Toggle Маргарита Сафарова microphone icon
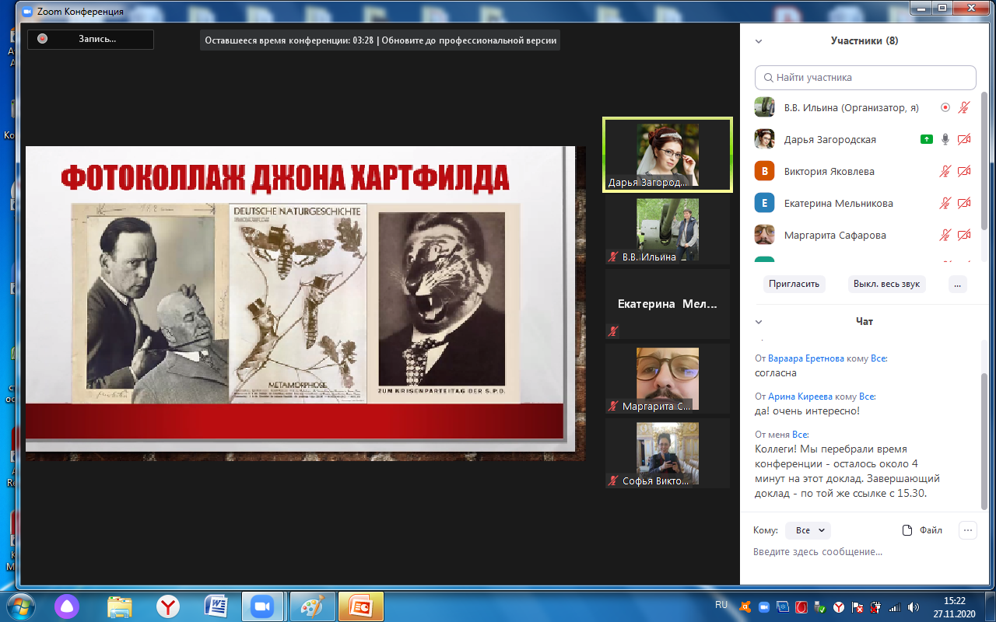The image size is (996, 622). pyautogui.click(x=945, y=235)
